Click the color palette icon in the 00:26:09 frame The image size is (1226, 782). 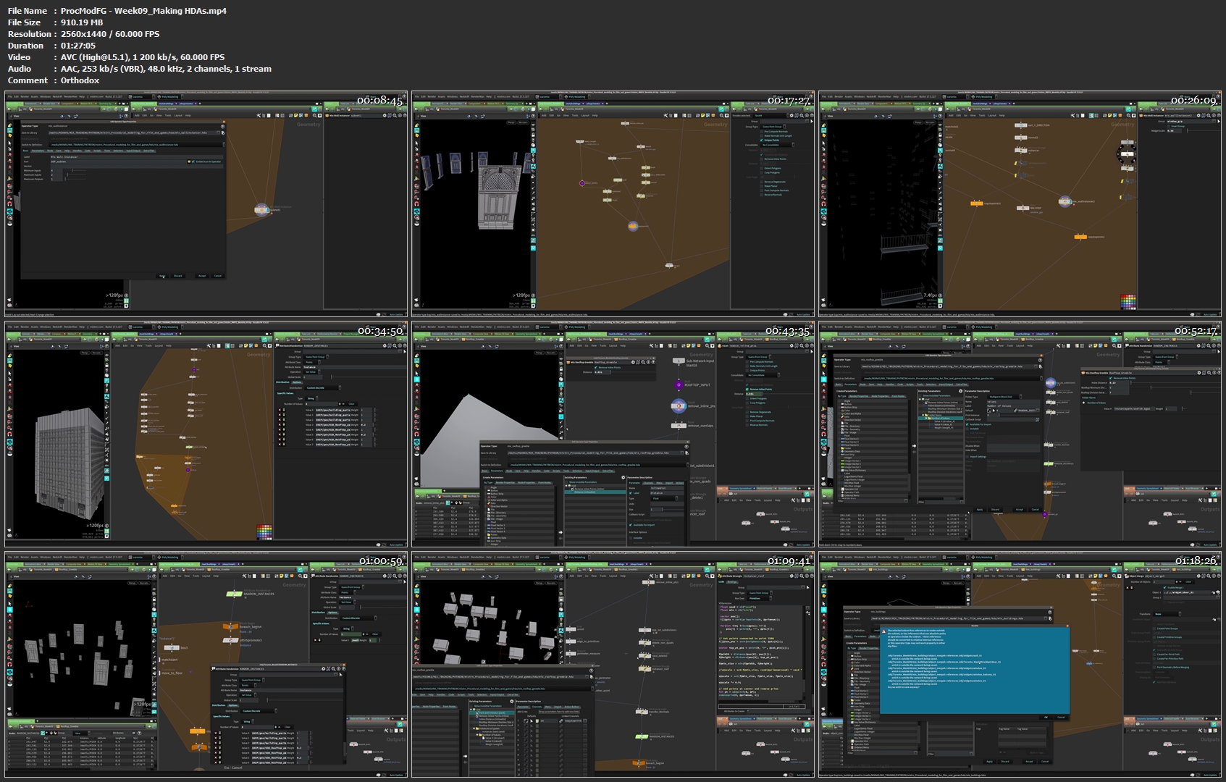pyautogui.click(x=1128, y=301)
